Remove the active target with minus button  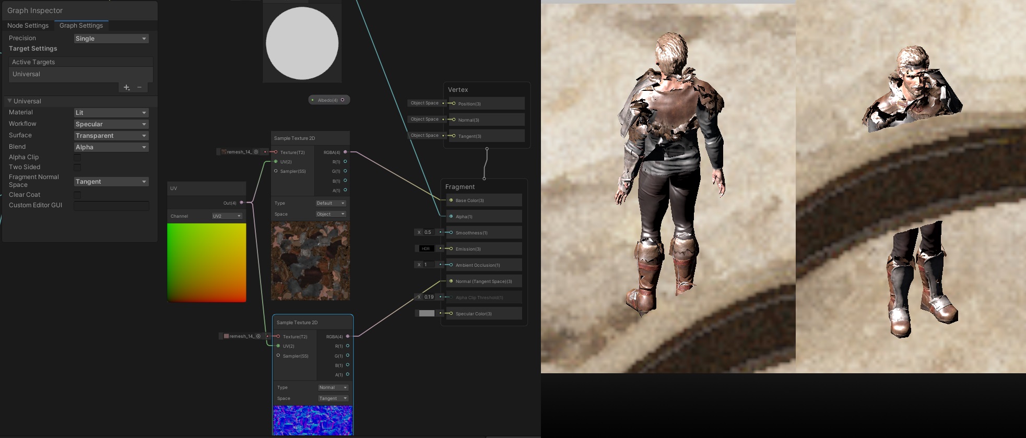click(139, 88)
